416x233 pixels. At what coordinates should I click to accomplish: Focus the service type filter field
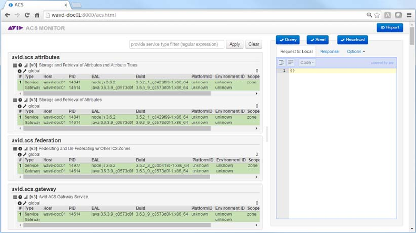[177, 44]
